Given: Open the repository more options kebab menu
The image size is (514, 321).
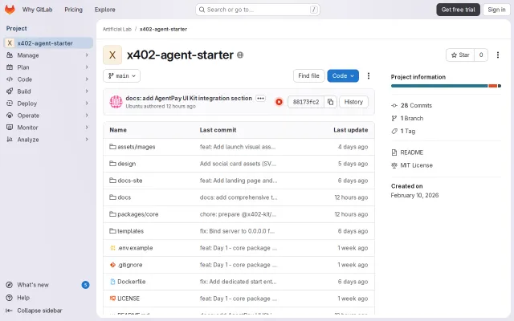Looking at the screenshot, I should (x=369, y=76).
